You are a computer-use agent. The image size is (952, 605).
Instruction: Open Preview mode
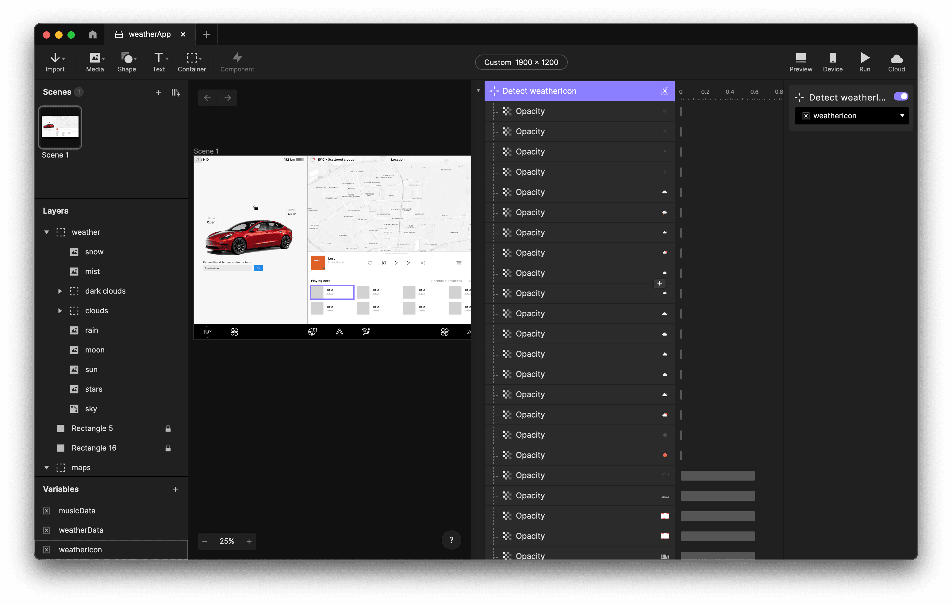coord(800,62)
